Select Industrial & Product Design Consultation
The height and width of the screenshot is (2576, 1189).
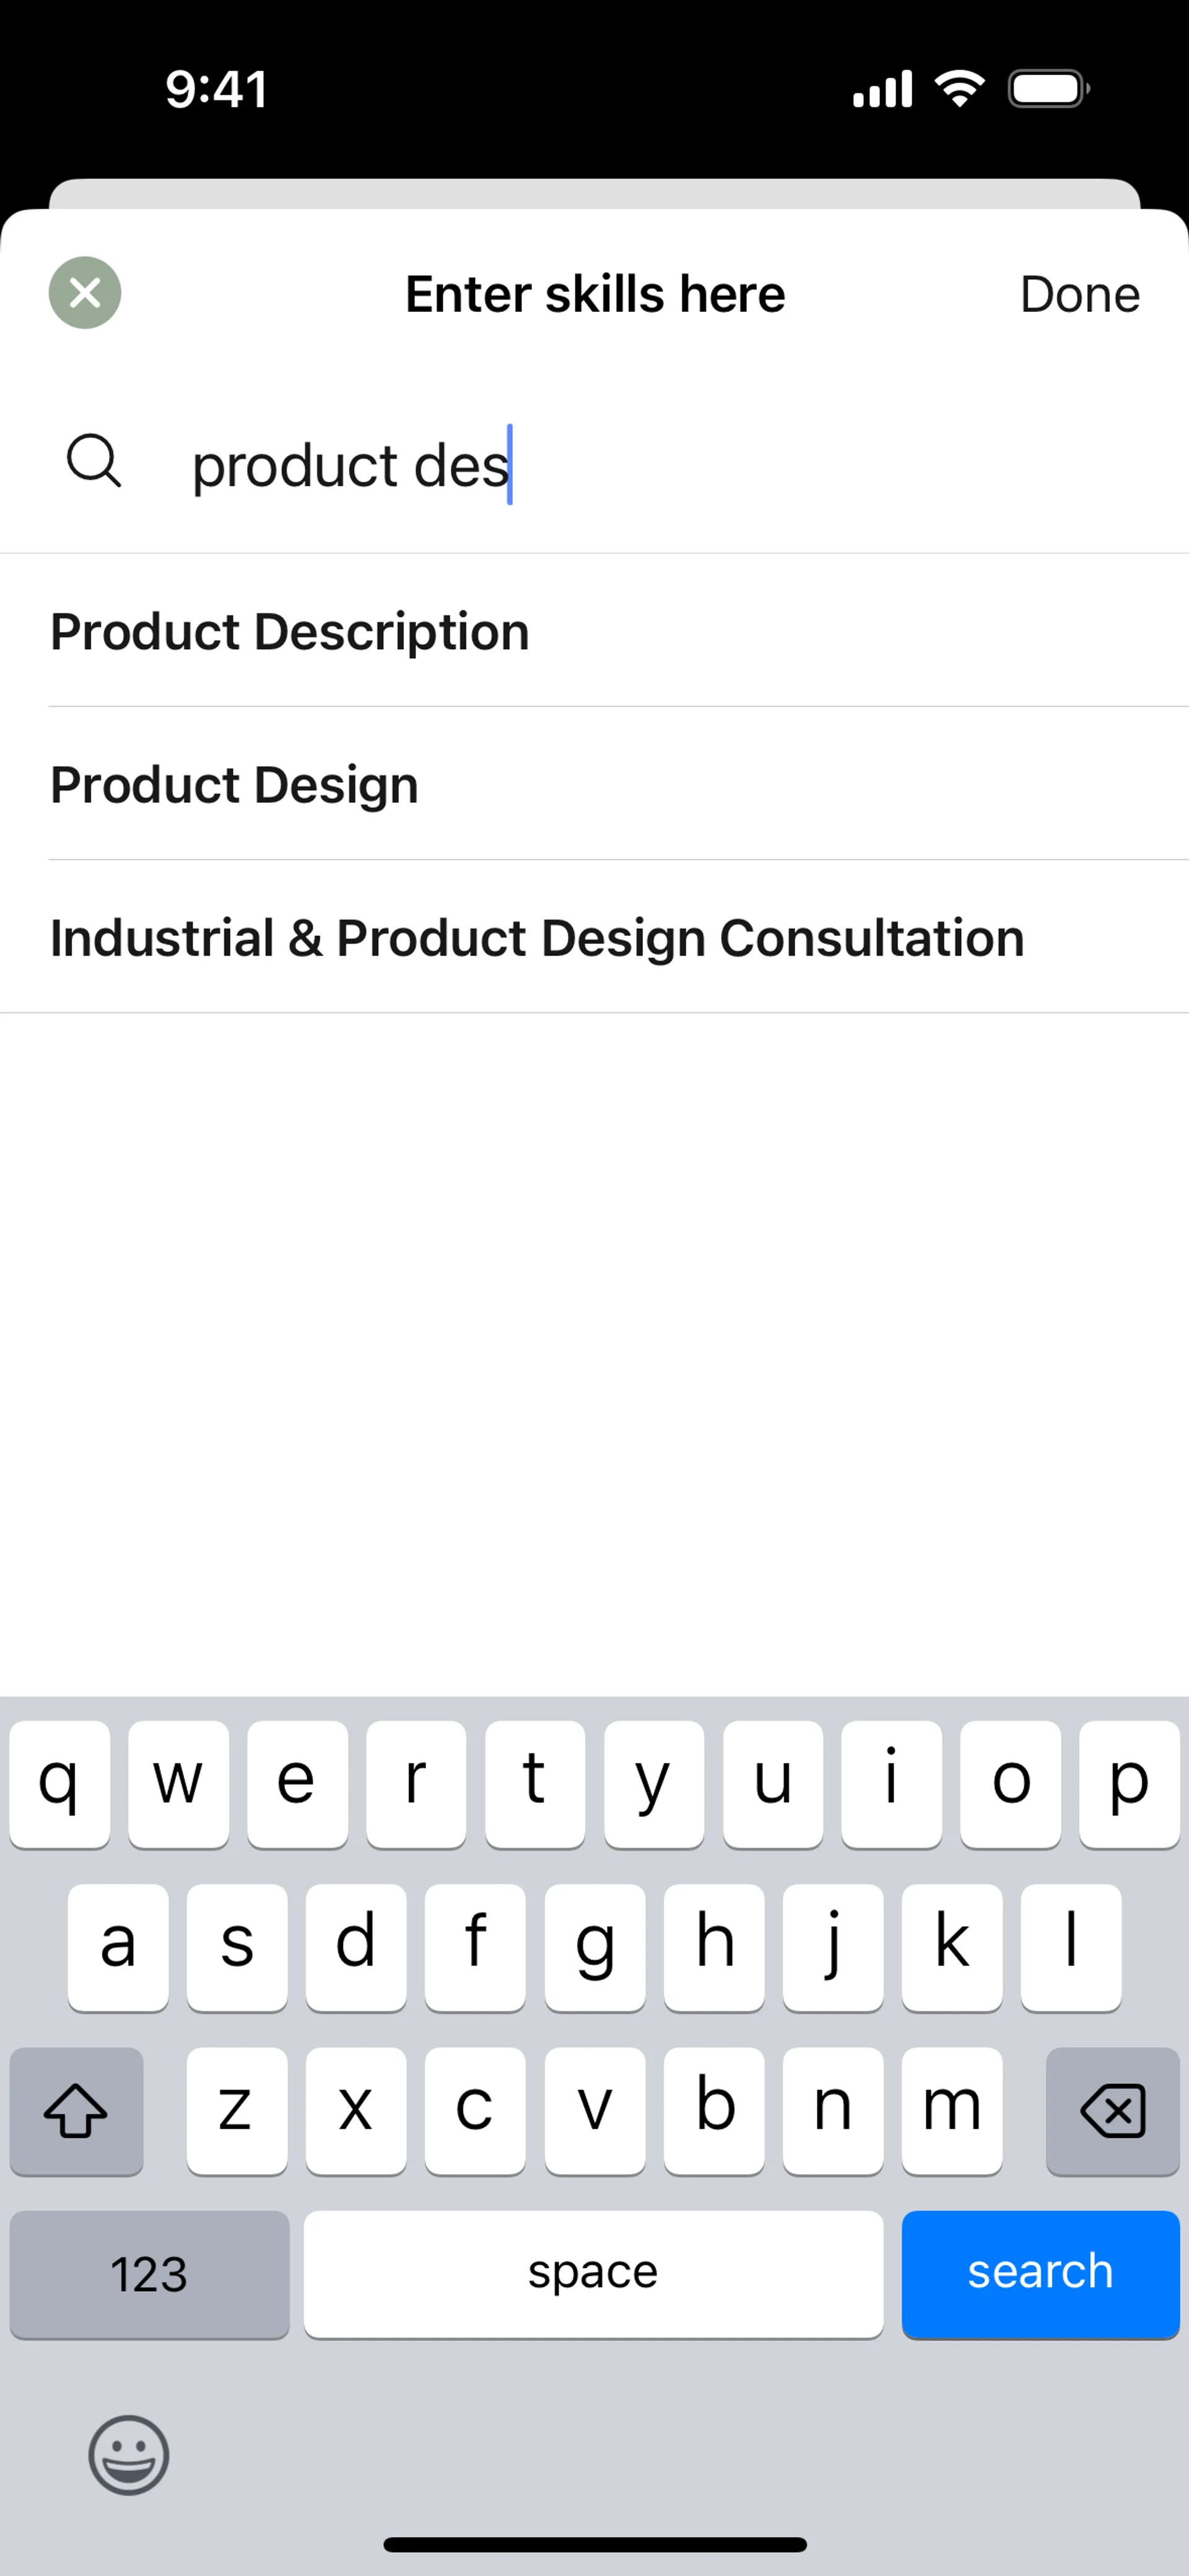click(538, 938)
